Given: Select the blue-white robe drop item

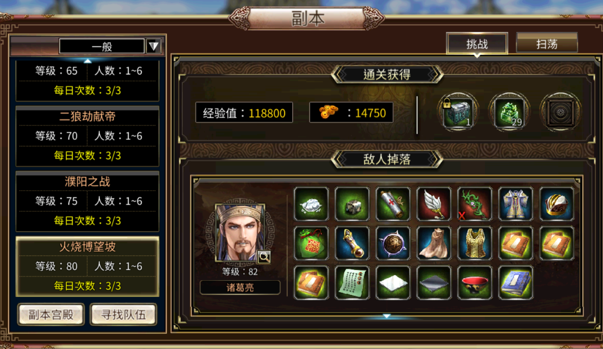Looking at the screenshot, I should coord(516,204).
